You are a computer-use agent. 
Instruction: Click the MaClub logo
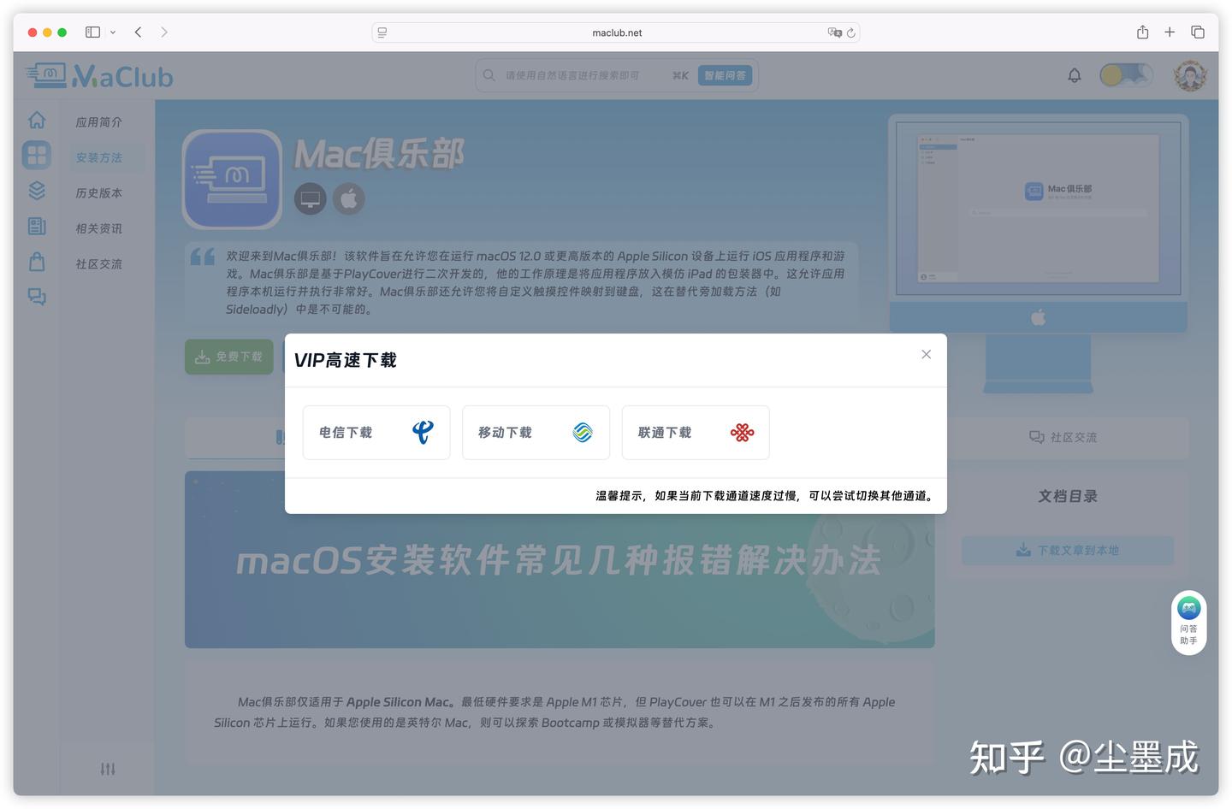click(x=99, y=76)
